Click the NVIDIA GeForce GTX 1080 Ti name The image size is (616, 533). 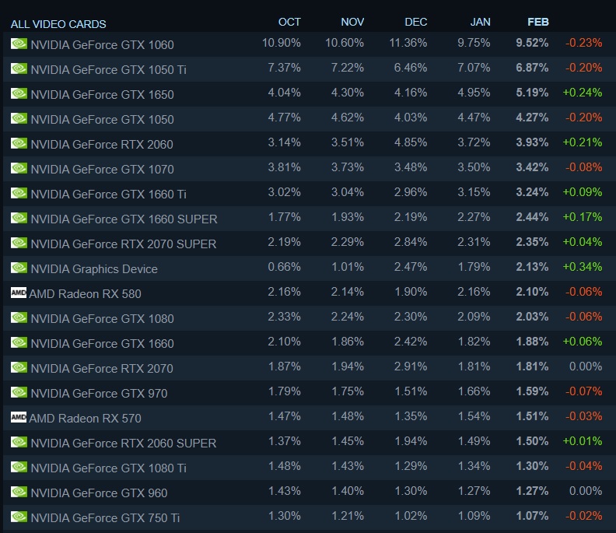108,468
